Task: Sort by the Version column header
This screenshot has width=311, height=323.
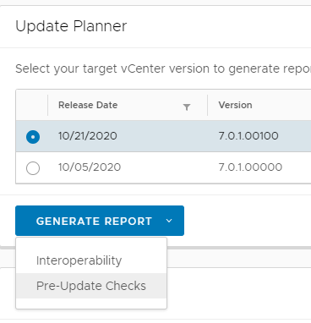Action: click(235, 105)
